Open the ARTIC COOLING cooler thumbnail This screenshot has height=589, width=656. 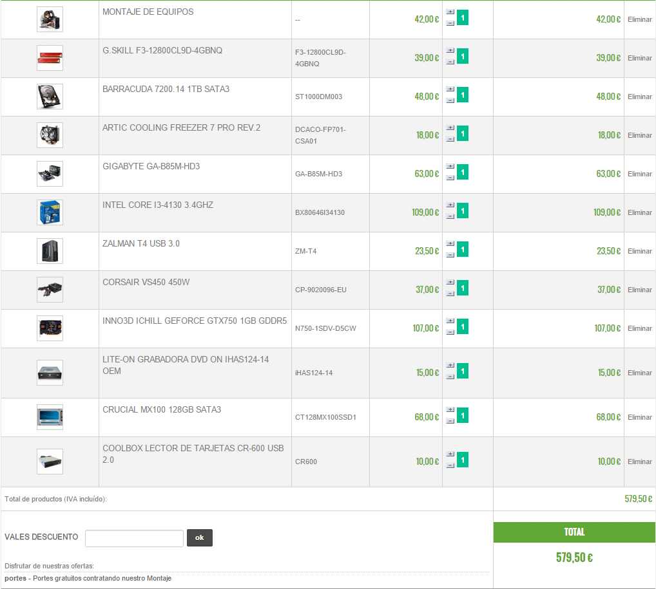[50, 135]
